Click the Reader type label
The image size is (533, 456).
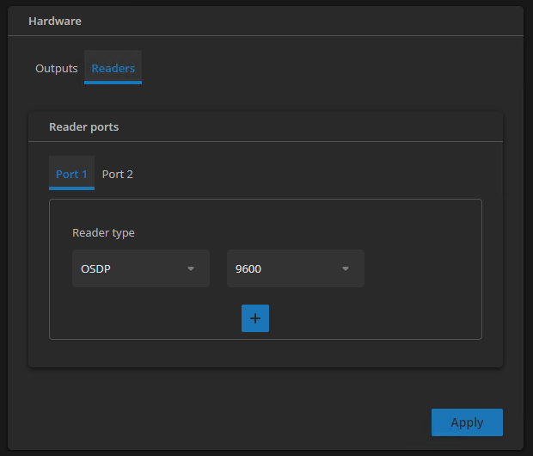(103, 233)
